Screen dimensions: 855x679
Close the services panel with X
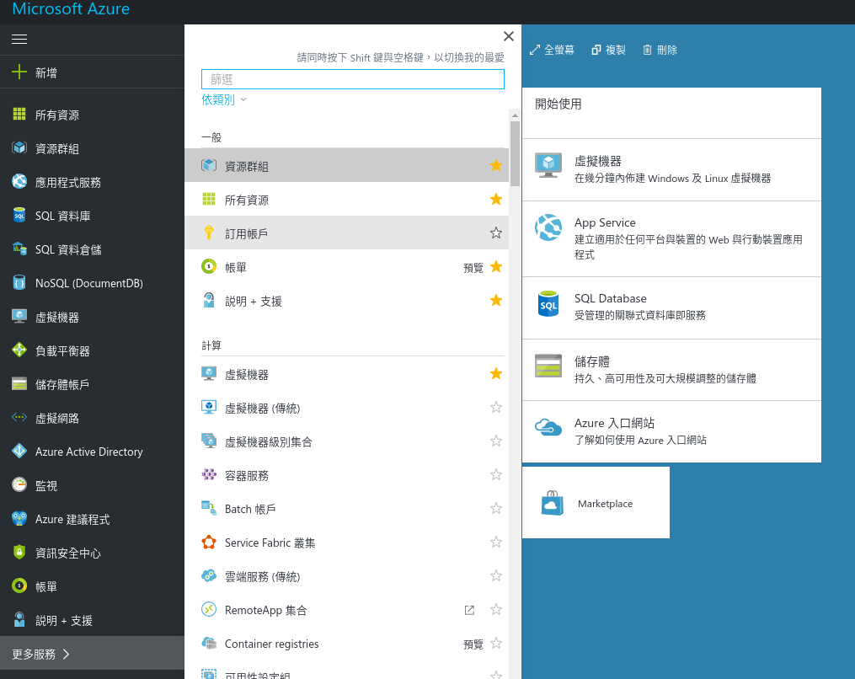[508, 36]
